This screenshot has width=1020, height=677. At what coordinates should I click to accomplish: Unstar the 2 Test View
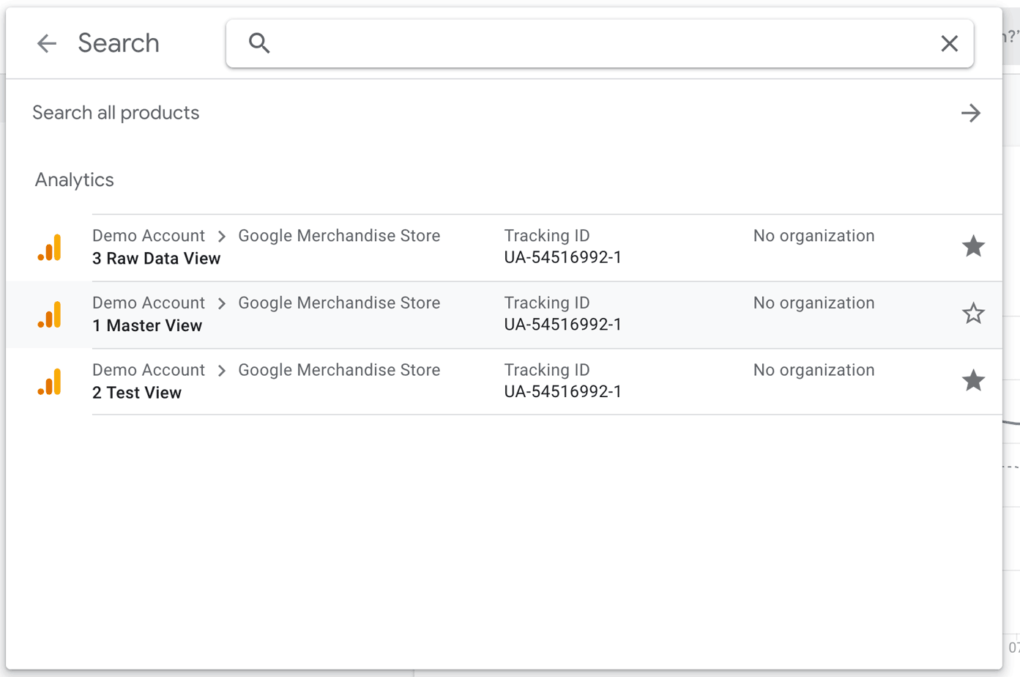click(x=973, y=380)
